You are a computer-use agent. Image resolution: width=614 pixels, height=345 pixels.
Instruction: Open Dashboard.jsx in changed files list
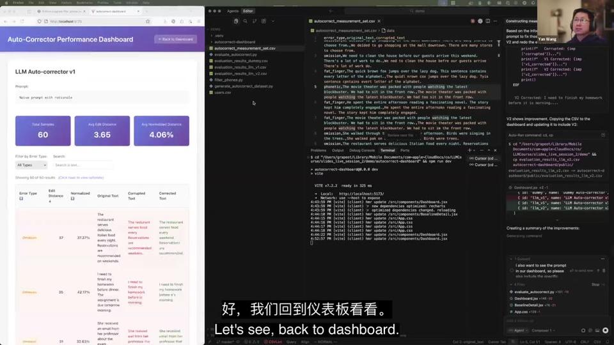(x=526, y=298)
